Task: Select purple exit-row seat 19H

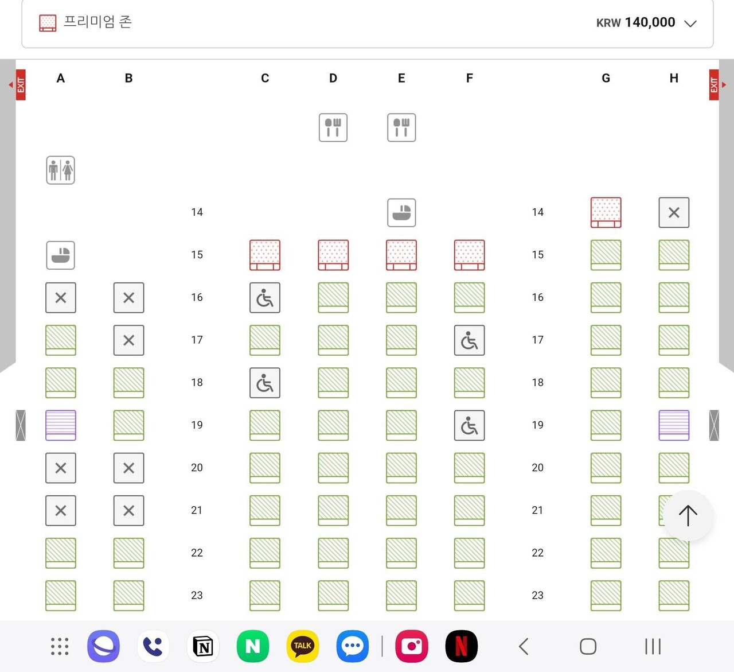Action: [x=674, y=425]
